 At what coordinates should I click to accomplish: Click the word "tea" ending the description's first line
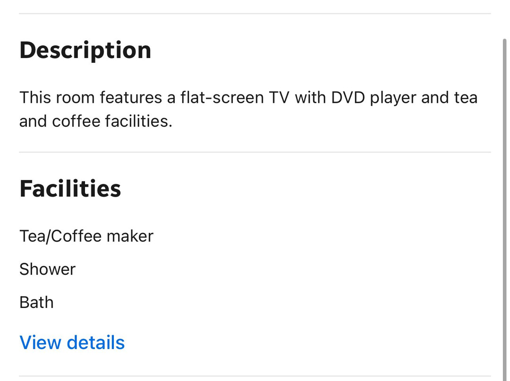pos(465,98)
